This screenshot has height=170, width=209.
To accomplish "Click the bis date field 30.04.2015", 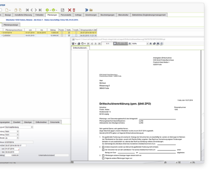I will point(12,152).
